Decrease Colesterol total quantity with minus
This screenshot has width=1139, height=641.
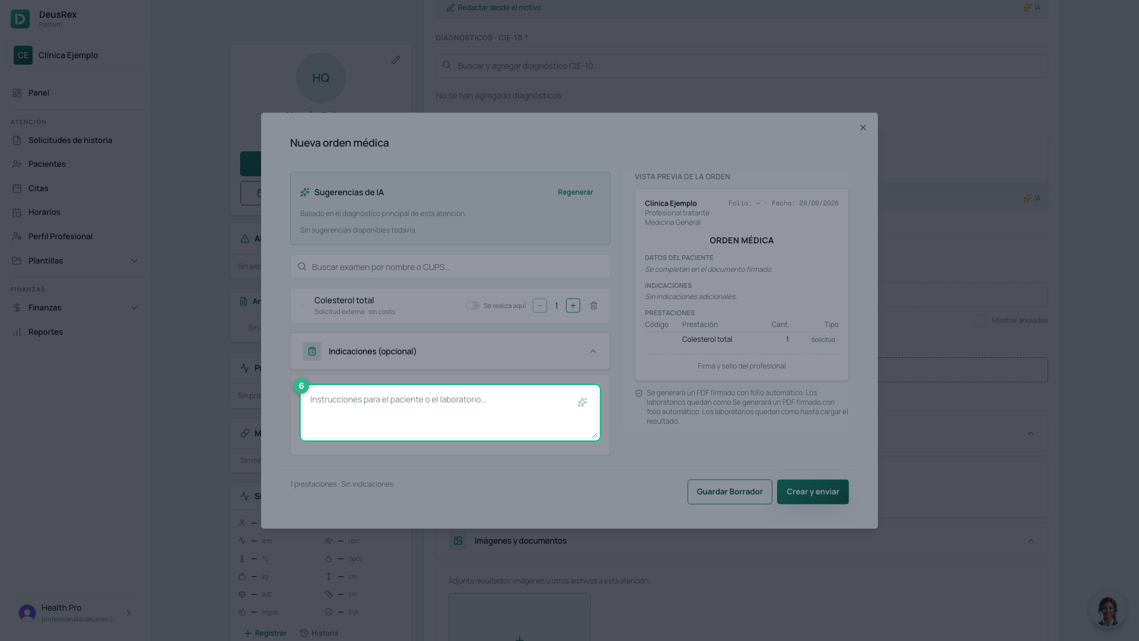[x=540, y=306]
